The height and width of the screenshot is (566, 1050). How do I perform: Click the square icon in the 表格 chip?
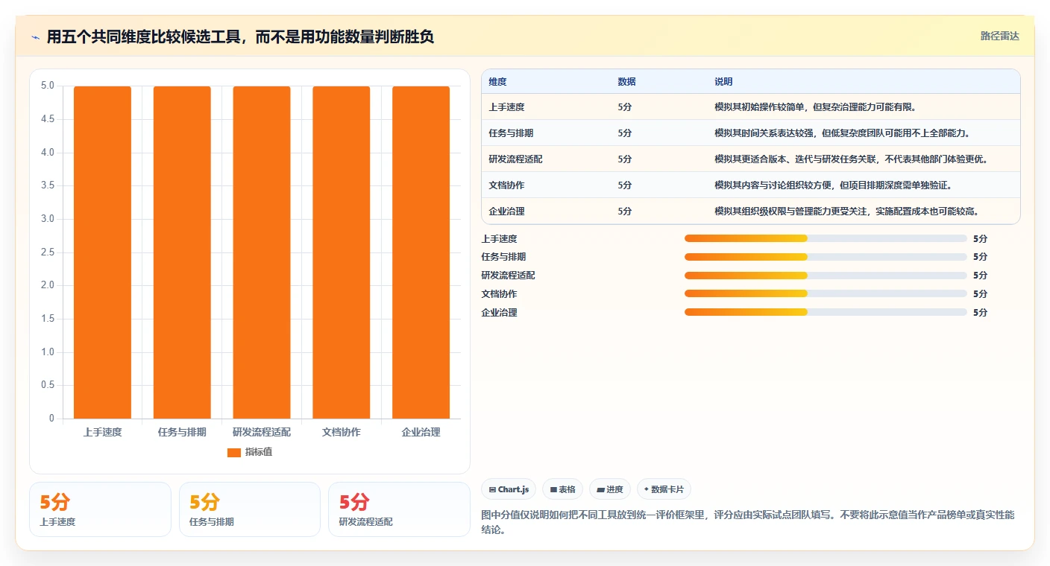click(553, 490)
